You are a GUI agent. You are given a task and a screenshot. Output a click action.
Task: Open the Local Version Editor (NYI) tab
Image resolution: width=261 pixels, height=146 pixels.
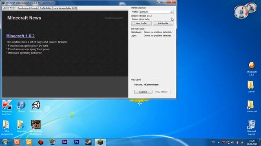pos(65,8)
